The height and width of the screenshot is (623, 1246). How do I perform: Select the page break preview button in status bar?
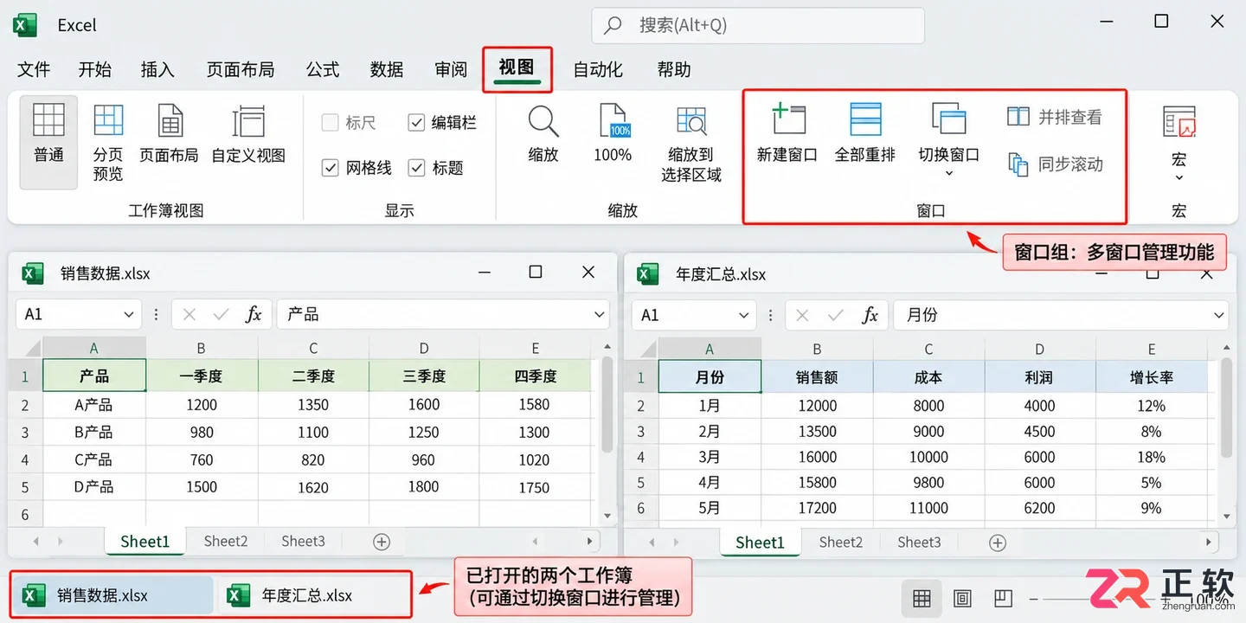coord(1003,598)
